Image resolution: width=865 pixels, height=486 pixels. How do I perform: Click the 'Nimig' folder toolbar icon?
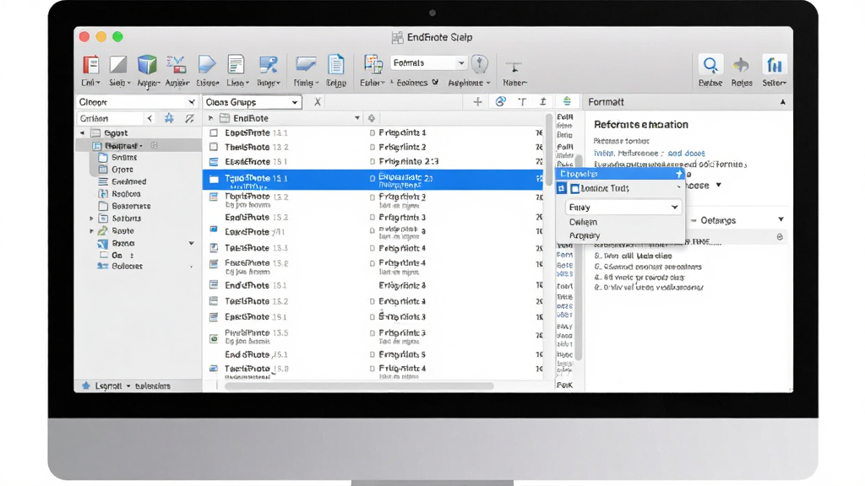coord(305,65)
